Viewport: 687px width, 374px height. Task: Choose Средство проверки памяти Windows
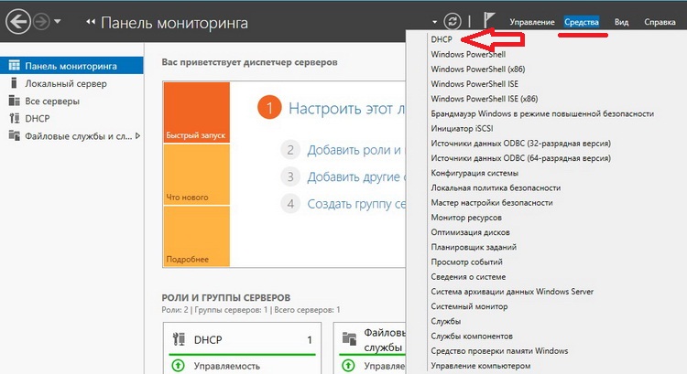[499, 351]
